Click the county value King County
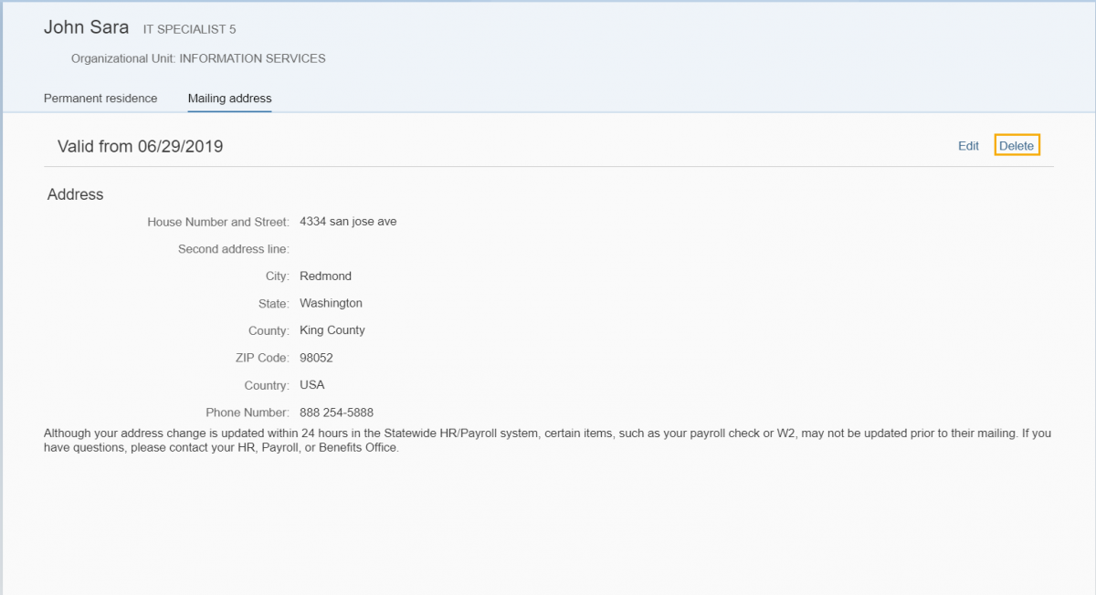Viewport: 1096px width, 595px height. tap(332, 330)
